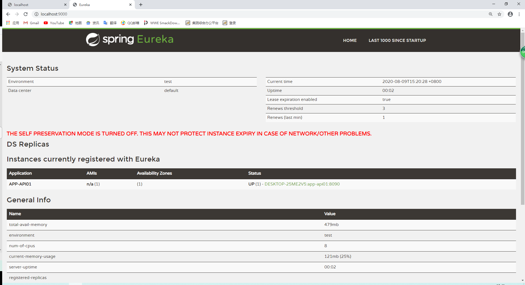The width and height of the screenshot is (525, 285).
Task: Go back with browser back arrow
Action: tap(8, 14)
